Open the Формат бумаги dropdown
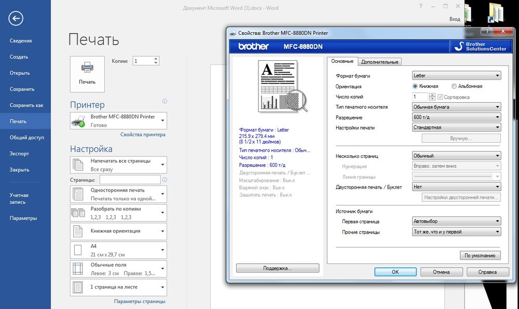The height and width of the screenshot is (309, 519). pyautogui.click(x=456, y=76)
